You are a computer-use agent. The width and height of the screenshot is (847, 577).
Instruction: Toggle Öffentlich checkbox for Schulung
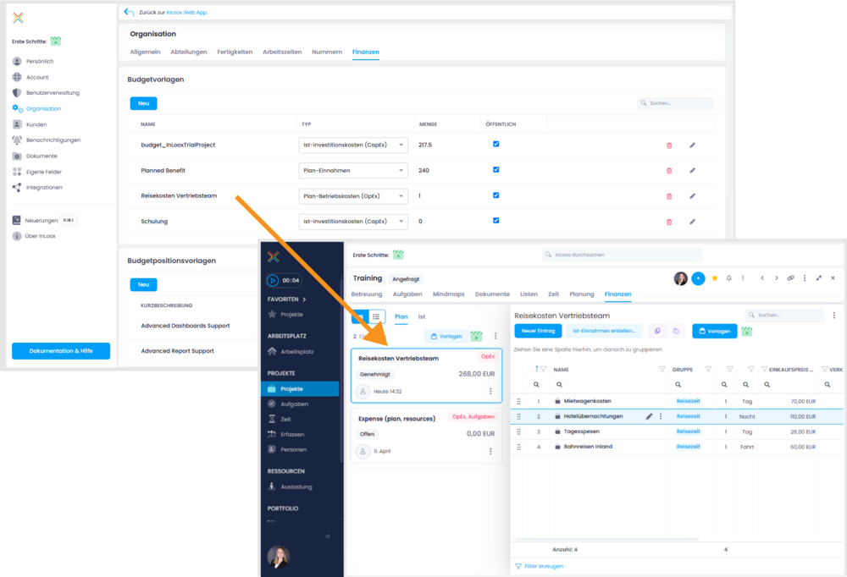coord(496,221)
